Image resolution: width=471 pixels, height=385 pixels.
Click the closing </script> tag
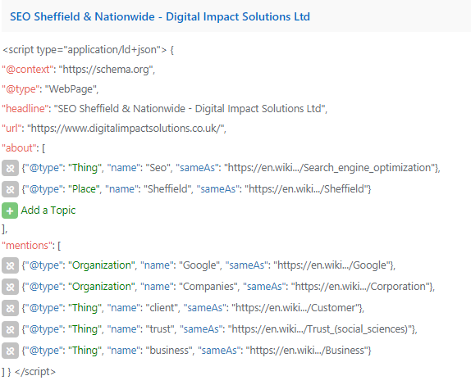tap(34, 372)
